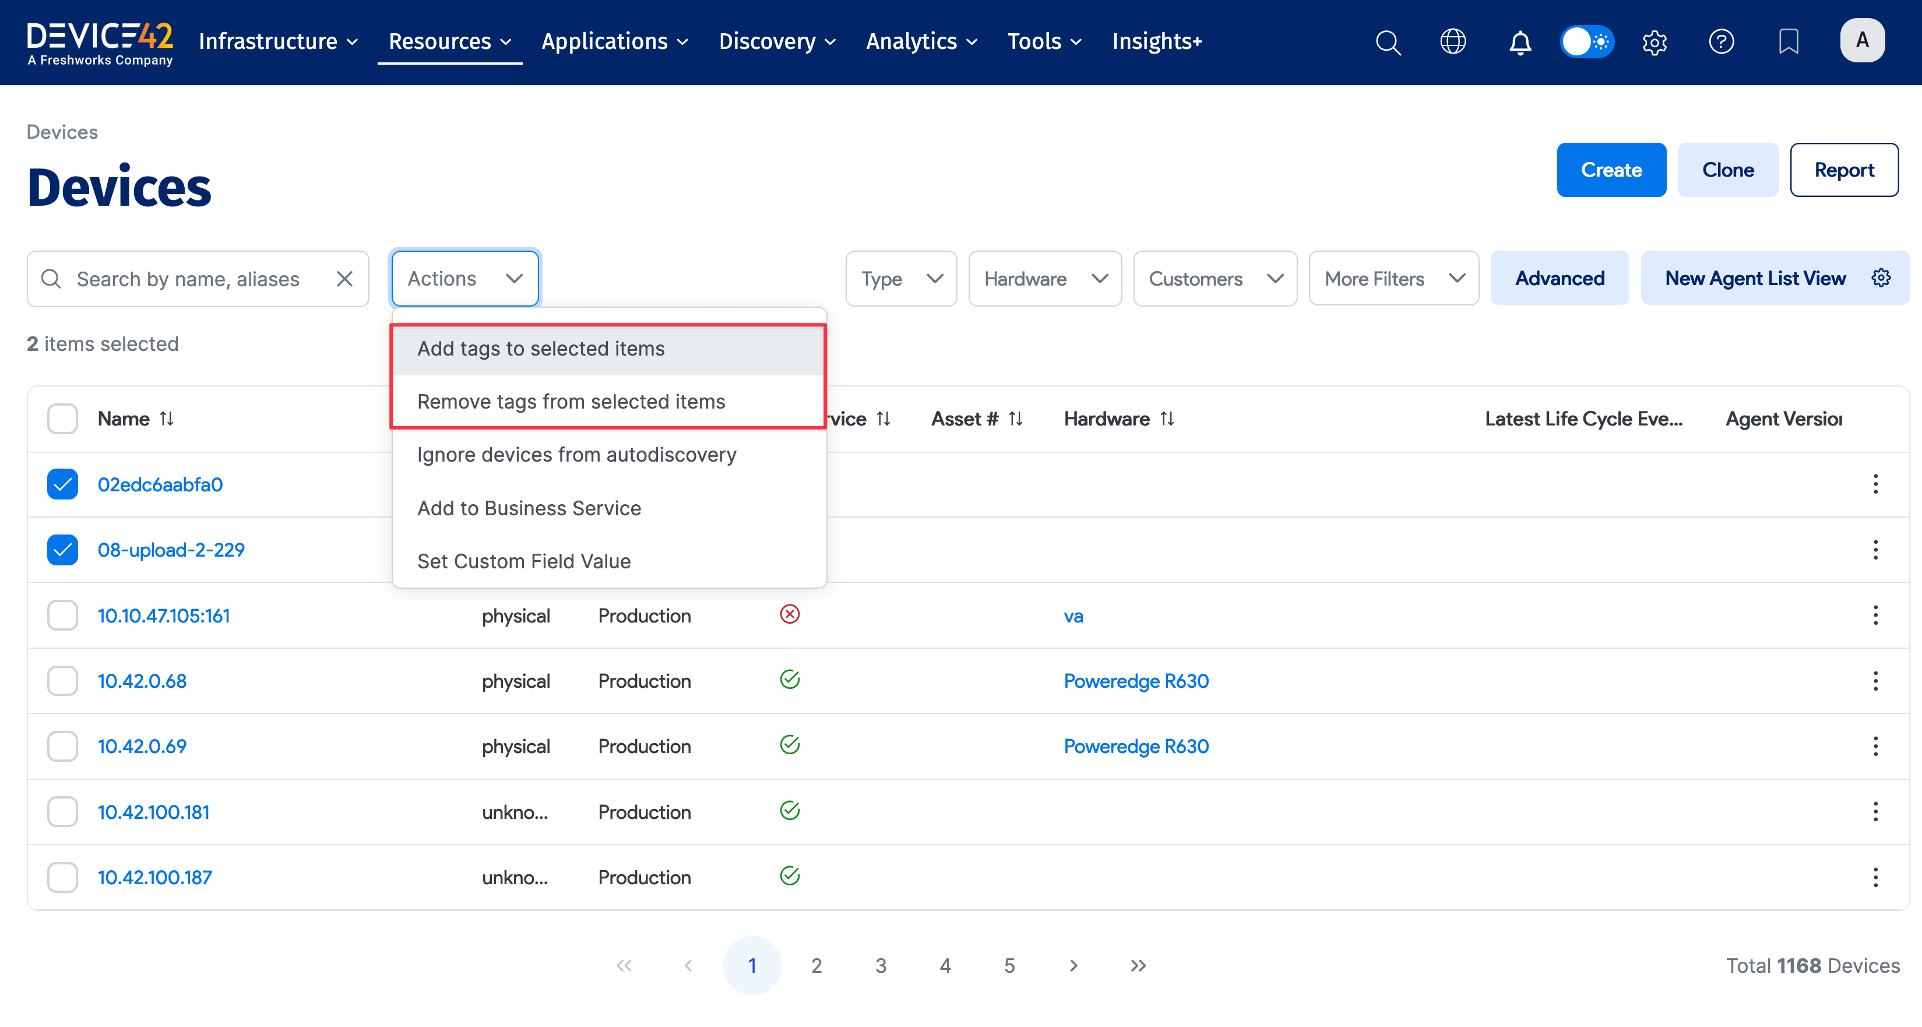Select Set Custom Field Value option
This screenshot has width=1922, height=1027.
(x=524, y=561)
